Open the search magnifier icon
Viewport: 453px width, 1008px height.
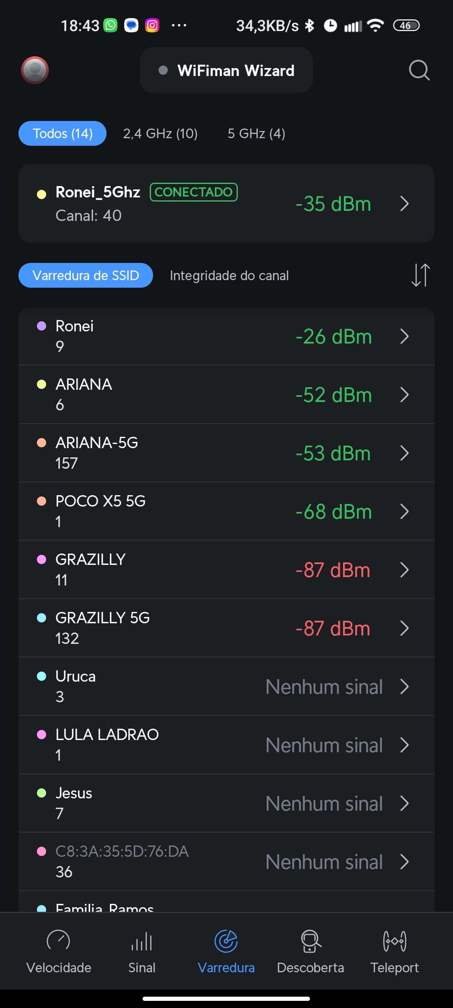419,70
